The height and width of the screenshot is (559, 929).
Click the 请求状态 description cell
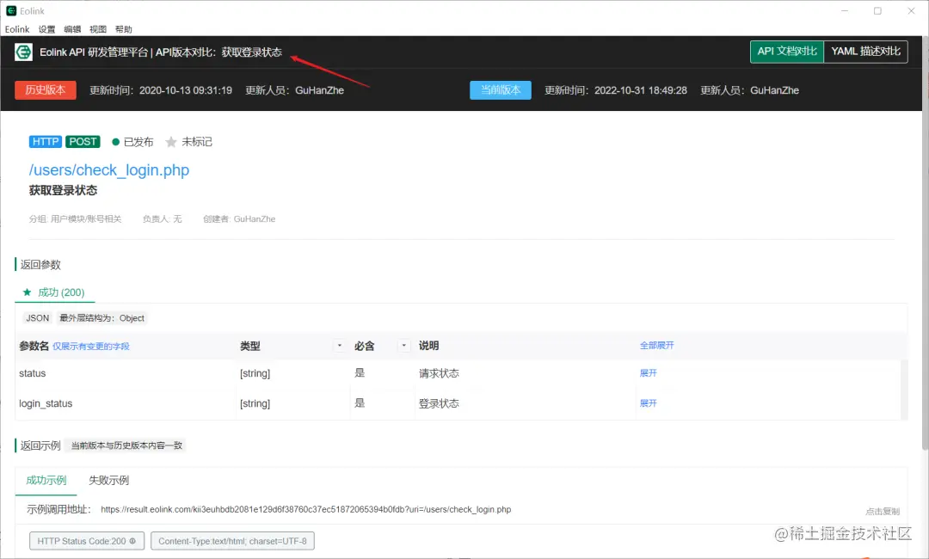(439, 373)
